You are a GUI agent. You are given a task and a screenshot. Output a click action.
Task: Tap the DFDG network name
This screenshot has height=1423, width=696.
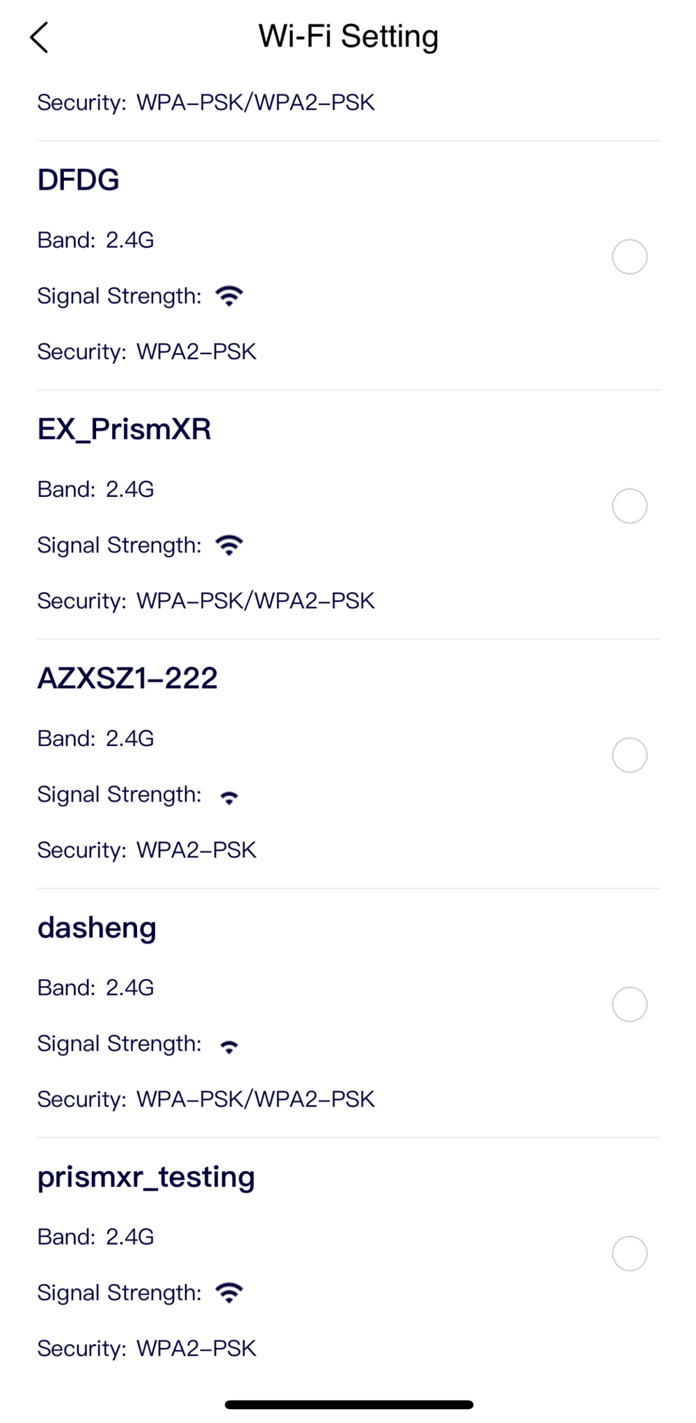[78, 180]
